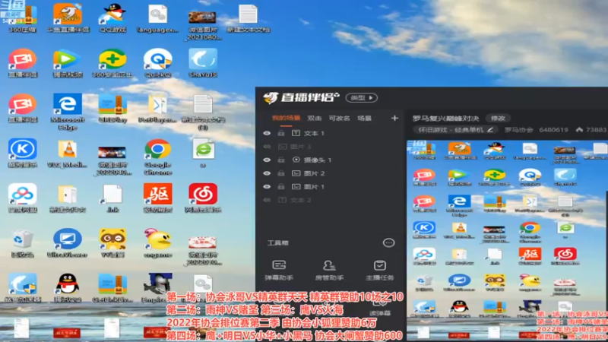Screen dimensions: 608x342
Task: Select the 图片 1 source row
Action: 330,186
